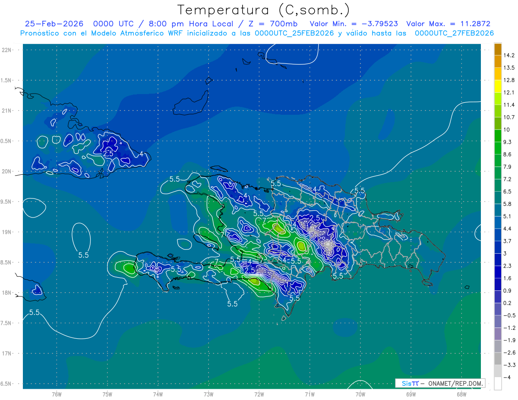Click the '68W' longitude label
Screen dimensions: 518x400
pos(461,394)
